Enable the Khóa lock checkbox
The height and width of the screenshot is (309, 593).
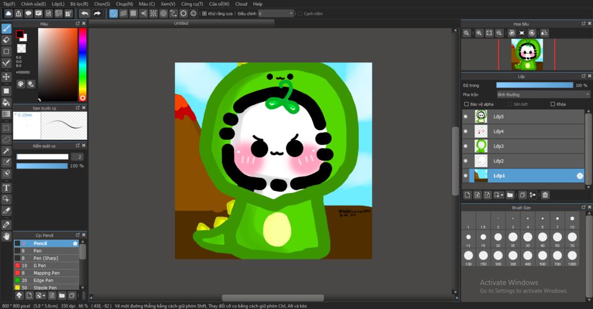(553, 104)
